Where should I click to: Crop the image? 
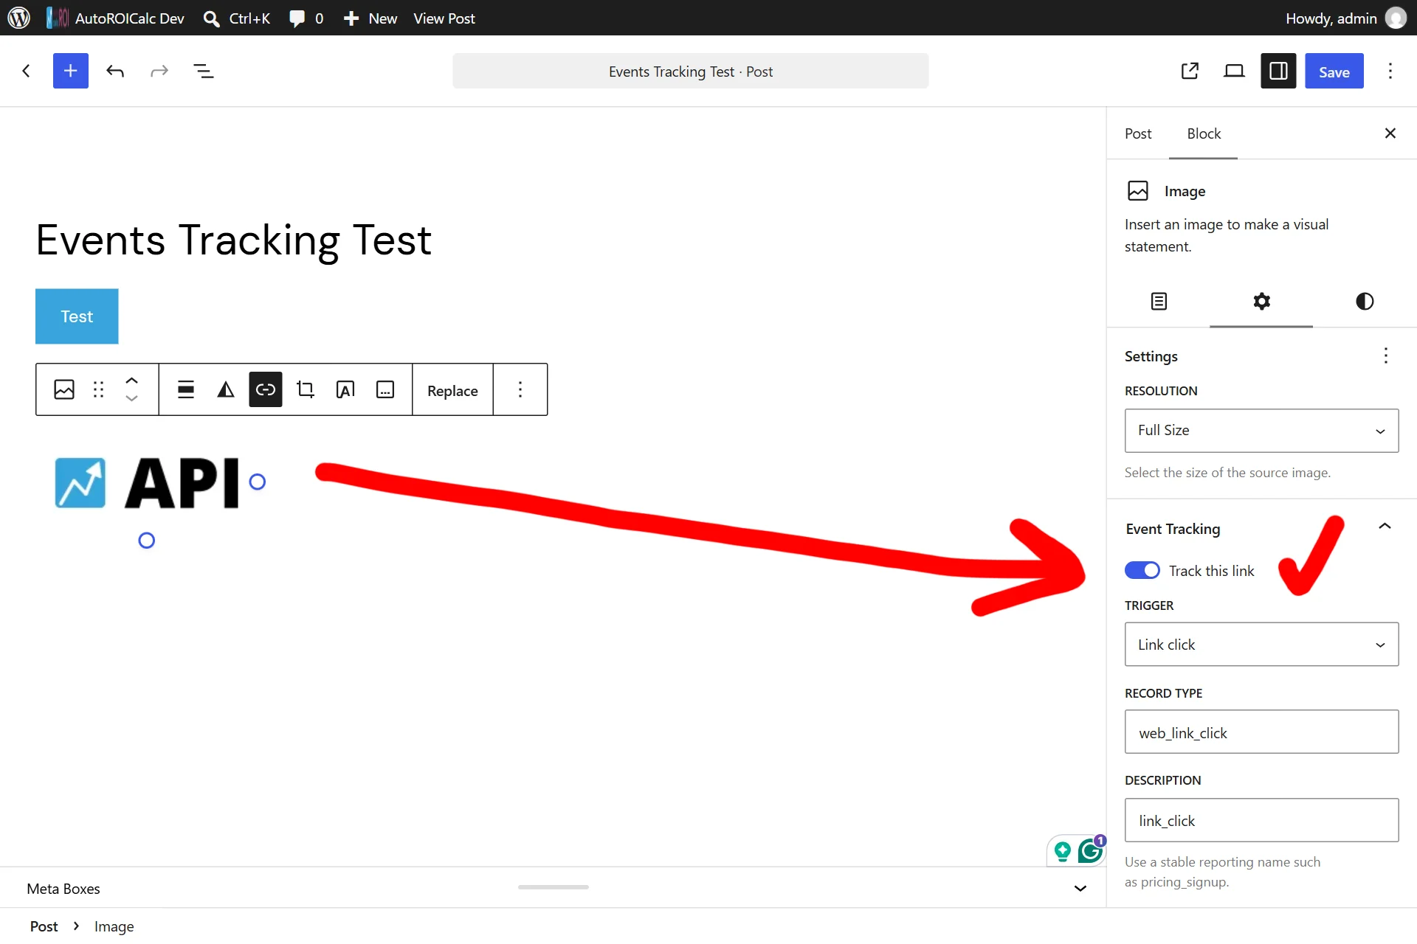[x=306, y=389]
